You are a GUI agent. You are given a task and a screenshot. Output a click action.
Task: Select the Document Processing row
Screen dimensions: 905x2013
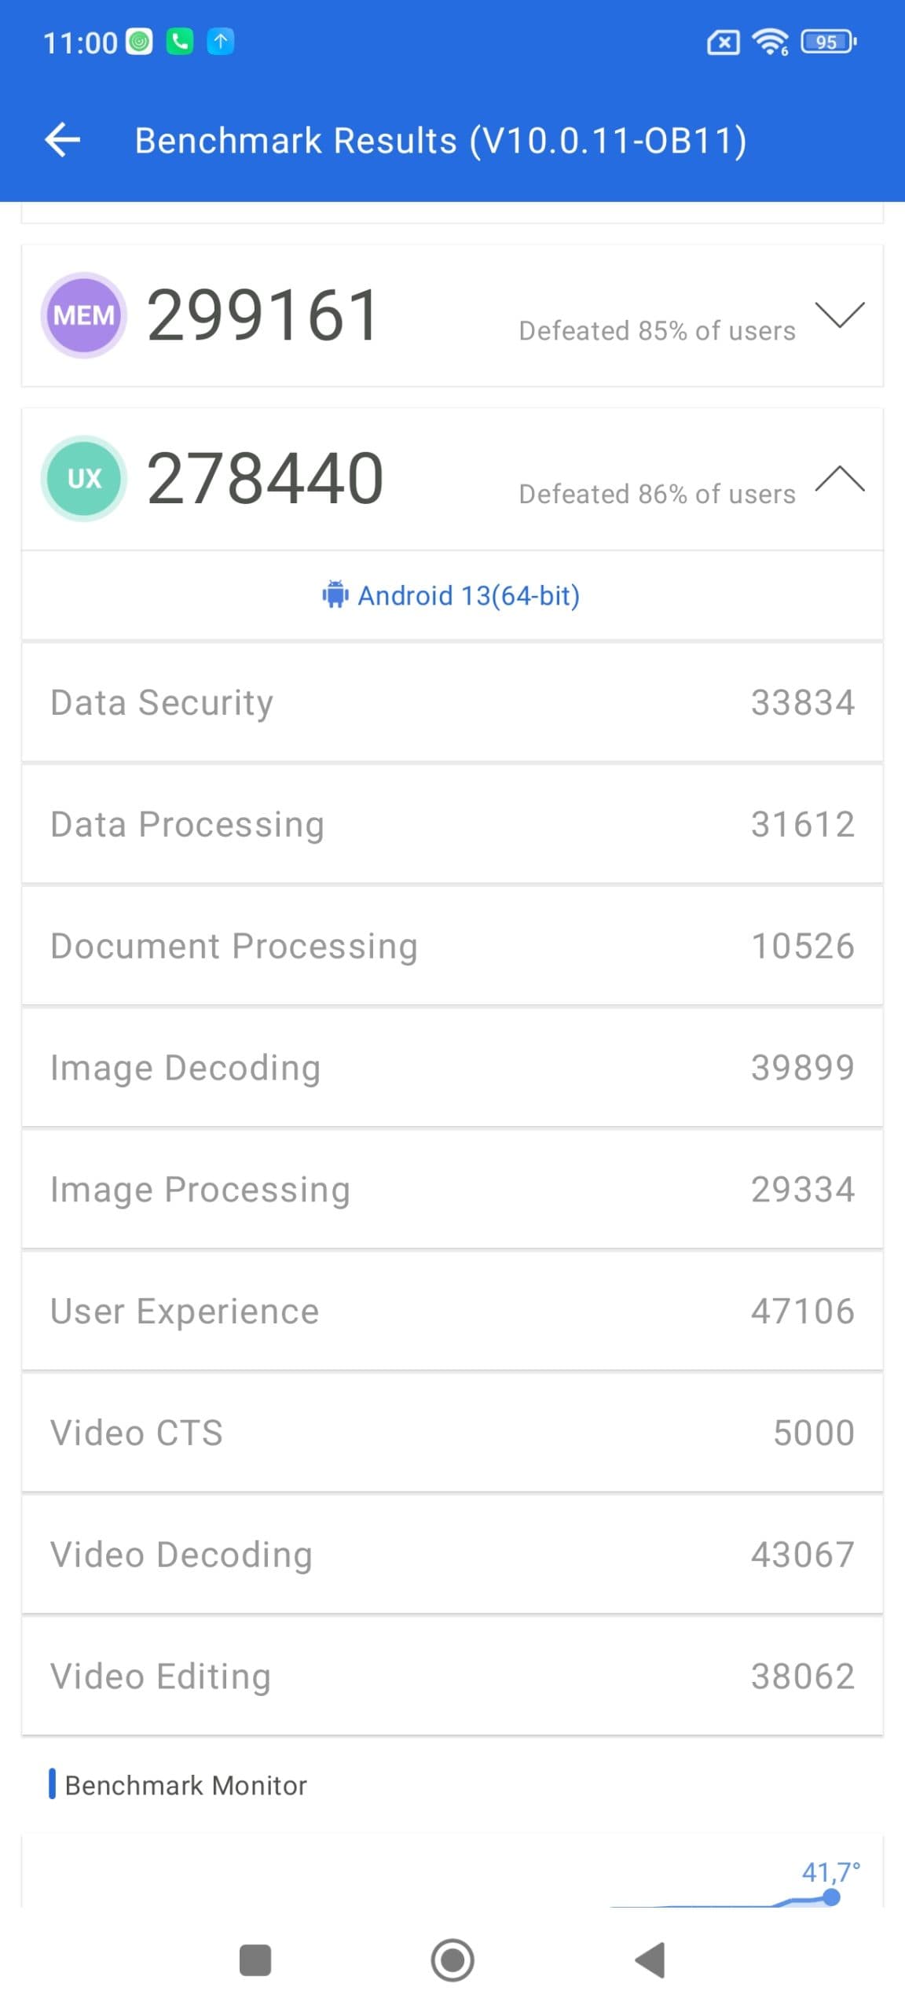coord(452,946)
